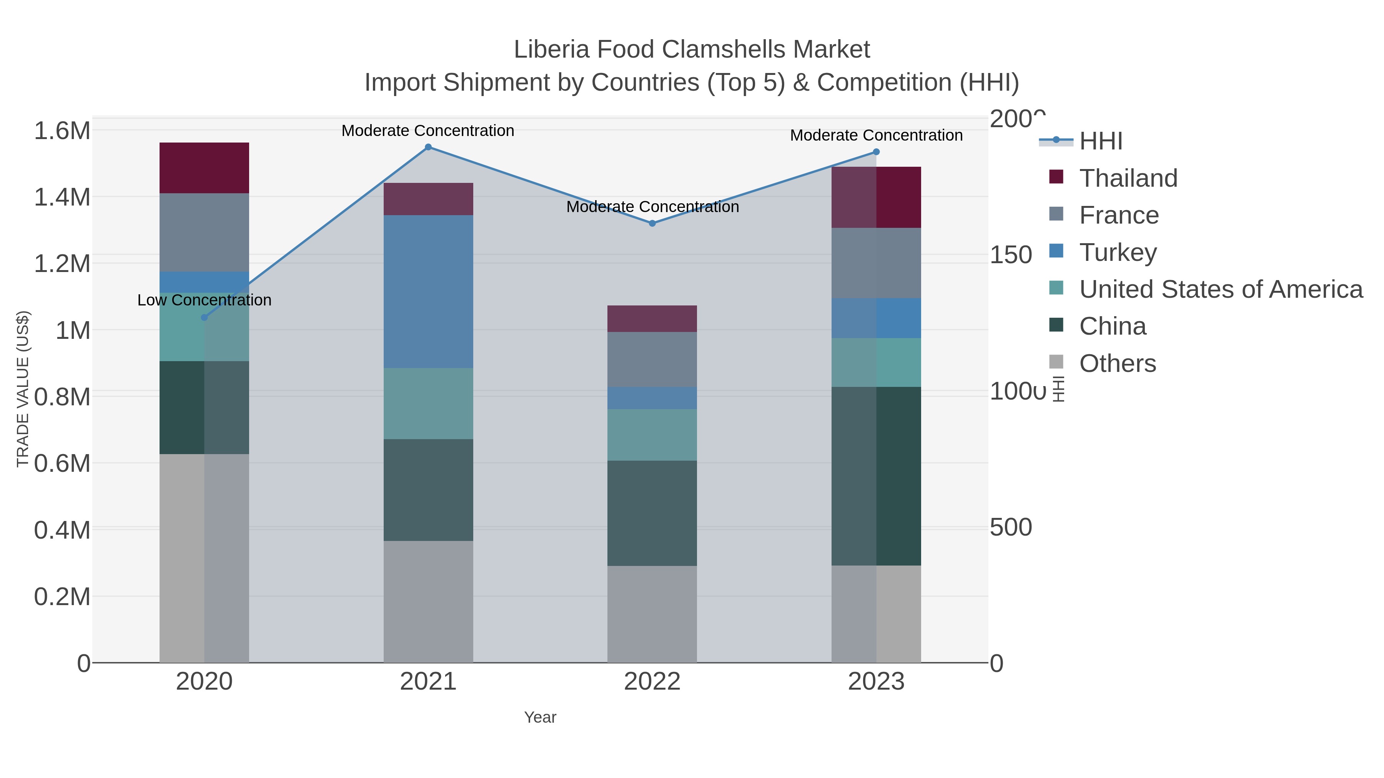Click the HHI data point for 2021
The image size is (1384, 778).
click(428, 147)
